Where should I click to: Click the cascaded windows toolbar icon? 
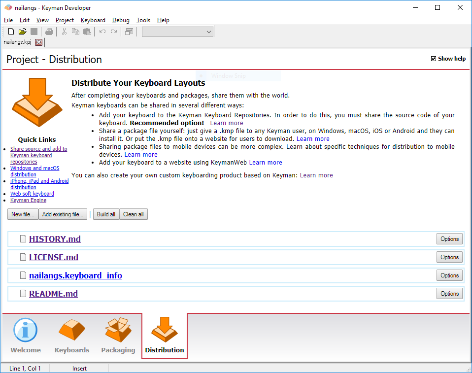129,32
